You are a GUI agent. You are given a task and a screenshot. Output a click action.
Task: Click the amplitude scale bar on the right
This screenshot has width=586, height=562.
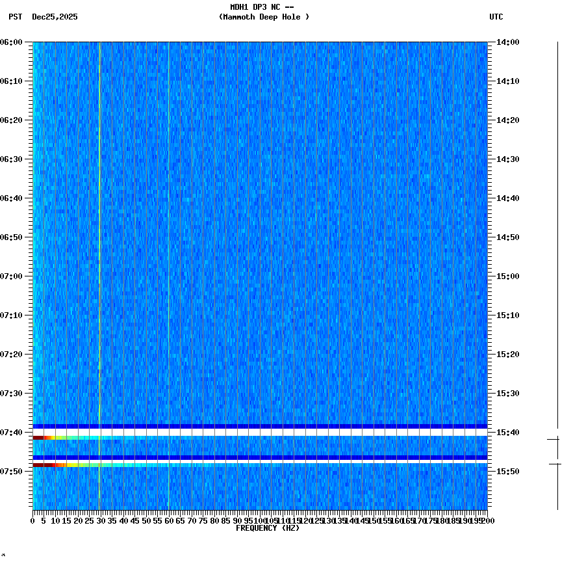click(556, 260)
